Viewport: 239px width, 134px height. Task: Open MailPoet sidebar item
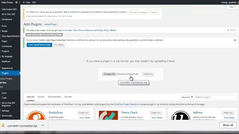click(x=6, y=61)
